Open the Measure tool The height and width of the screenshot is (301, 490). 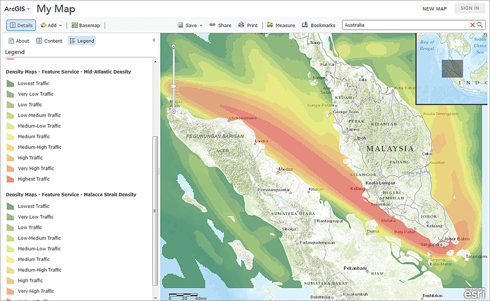click(x=281, y=25)
